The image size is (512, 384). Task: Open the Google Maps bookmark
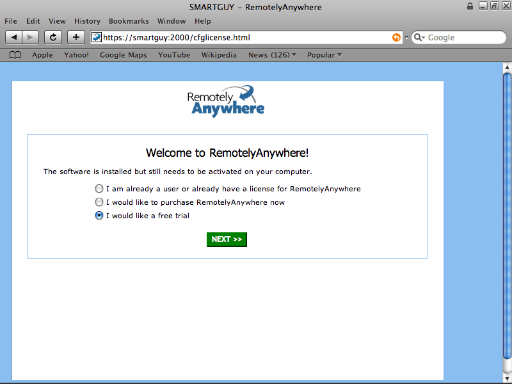(x=124, y=55)
